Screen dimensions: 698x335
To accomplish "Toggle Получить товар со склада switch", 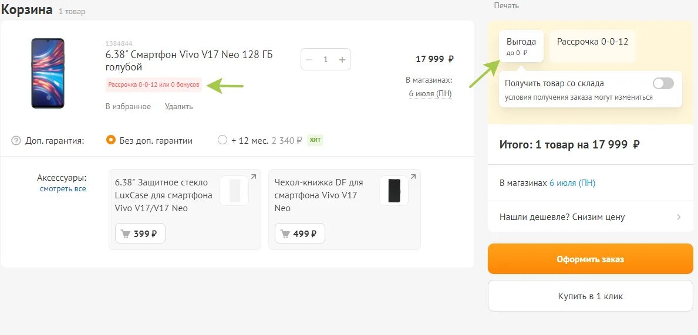I will tap(663, 83).
